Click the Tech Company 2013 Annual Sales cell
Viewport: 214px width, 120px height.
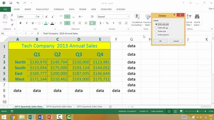[x=60, y=46]
